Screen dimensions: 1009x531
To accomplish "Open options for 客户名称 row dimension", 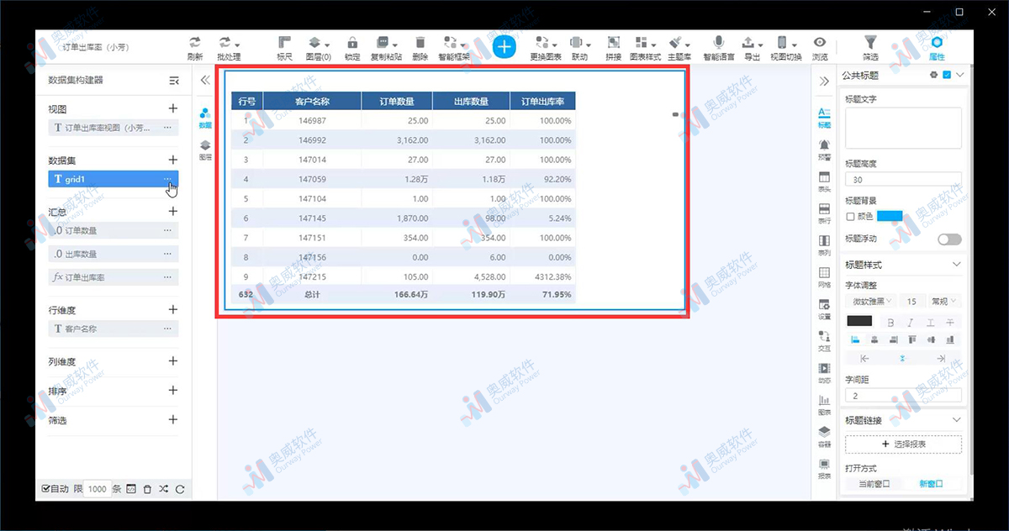I will pyautogui.click(x=168, y=329).
